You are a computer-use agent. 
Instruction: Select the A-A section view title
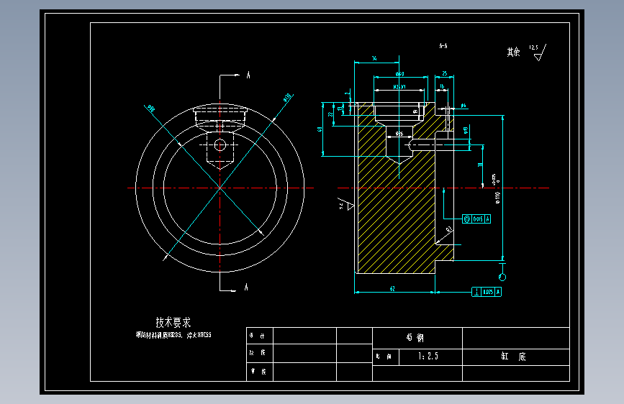443,46
